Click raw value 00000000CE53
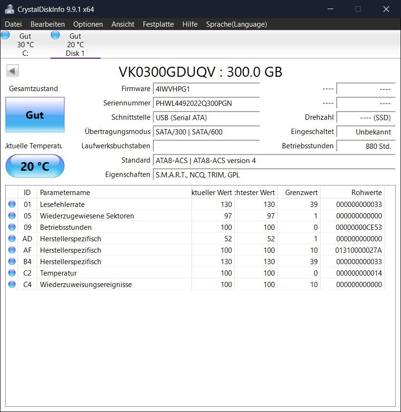Screen dimensions: 401x412 tap(359, 227)
